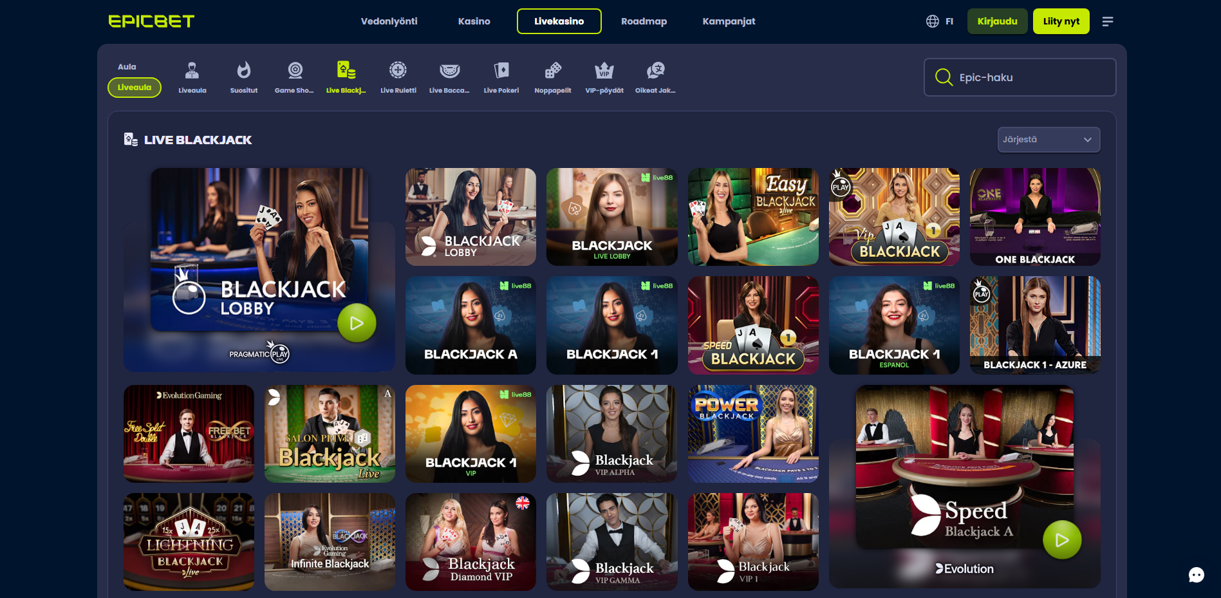Viewport: 1221px width, 598px height.
Task: Click the Kirjaudu button
Action: click(x=997, y=21)
